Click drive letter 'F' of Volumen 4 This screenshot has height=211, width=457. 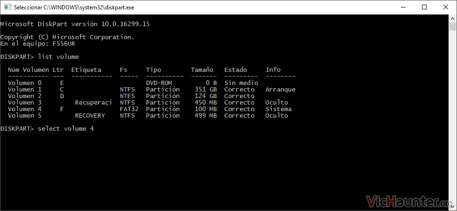pos(62,109)
